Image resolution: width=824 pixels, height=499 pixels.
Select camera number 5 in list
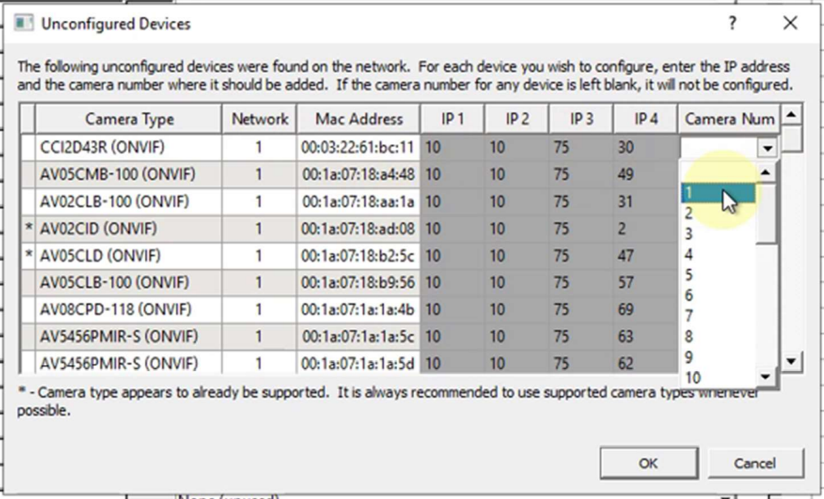point(718,275)
